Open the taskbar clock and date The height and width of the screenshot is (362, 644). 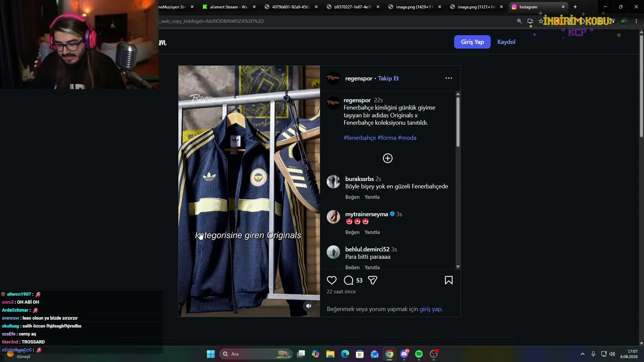(629, 354)
